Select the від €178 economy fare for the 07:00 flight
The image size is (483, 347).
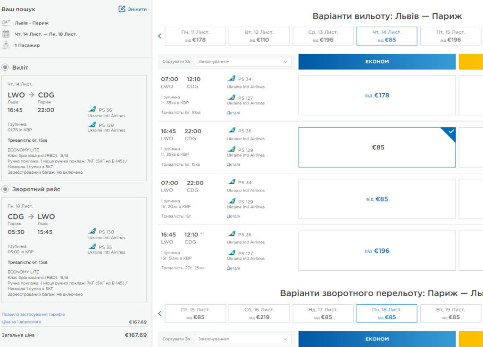pos(377,95)
